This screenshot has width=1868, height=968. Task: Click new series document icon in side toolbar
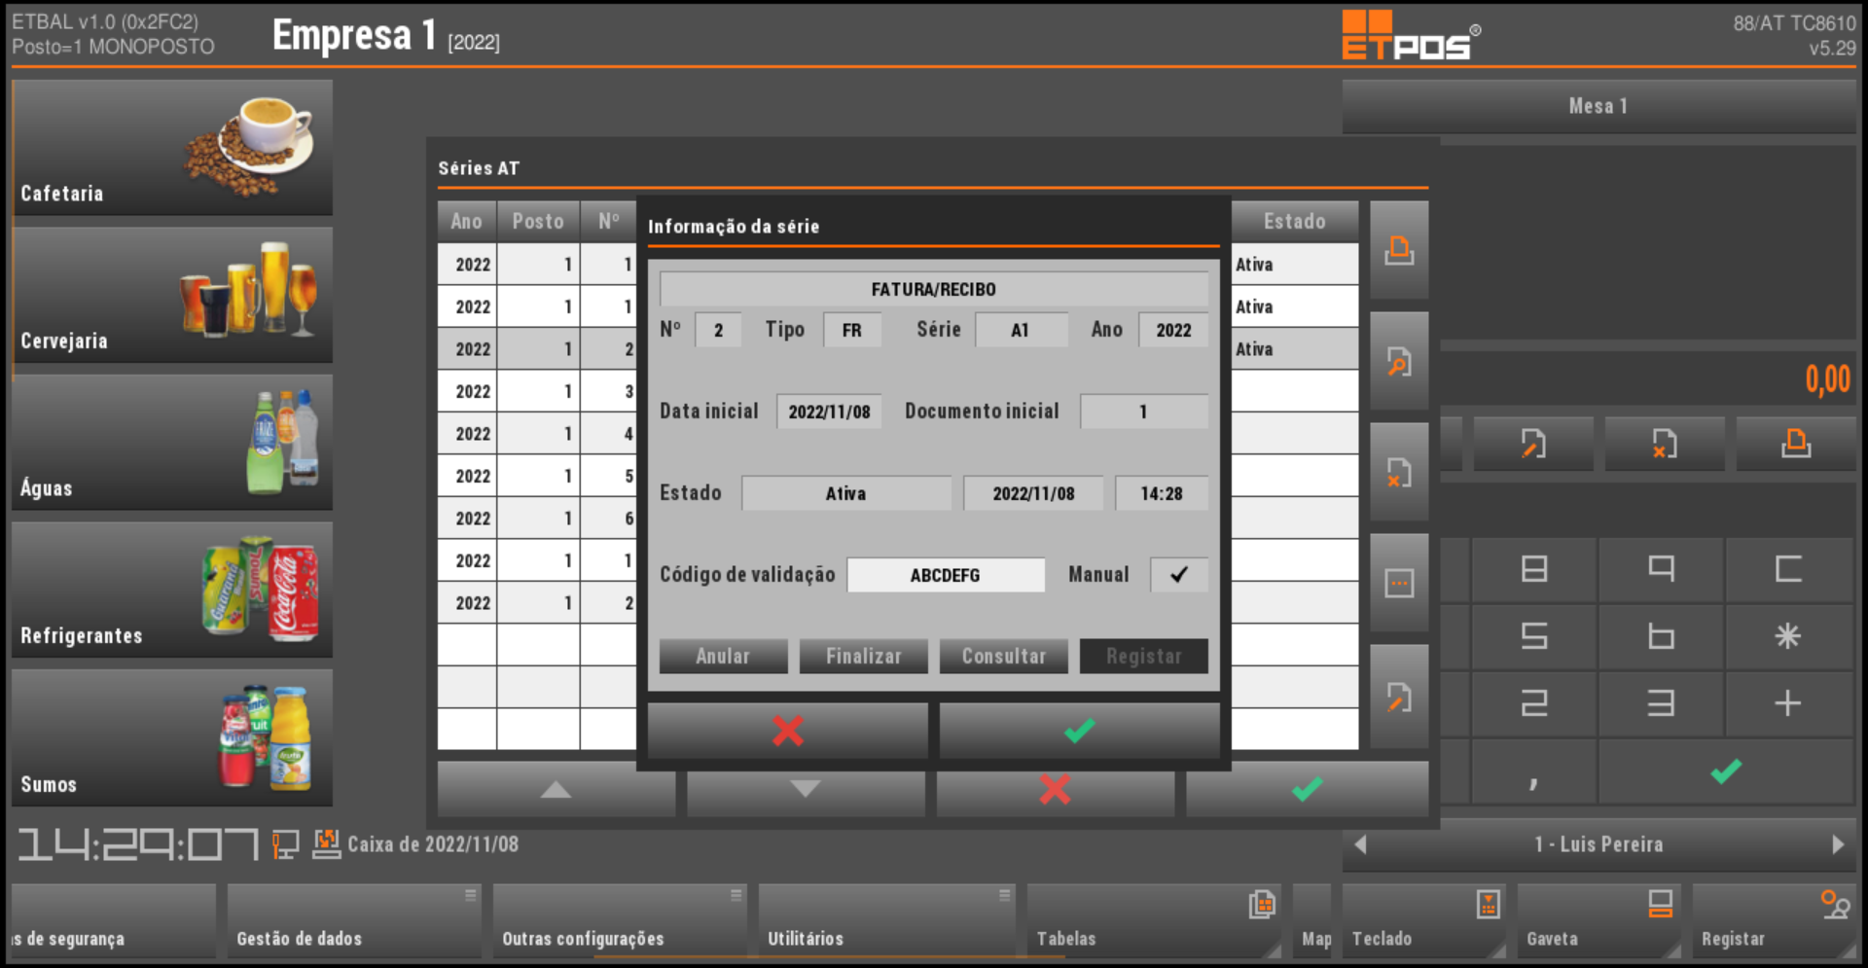click(1399, 250)
